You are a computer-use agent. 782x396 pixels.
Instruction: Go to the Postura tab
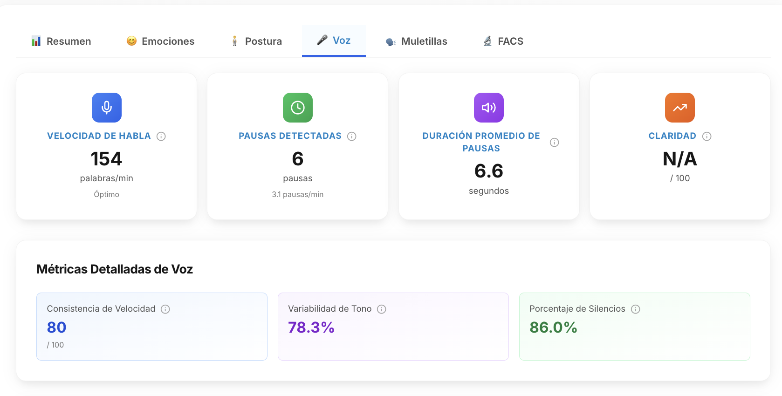[x=256, y=41]
